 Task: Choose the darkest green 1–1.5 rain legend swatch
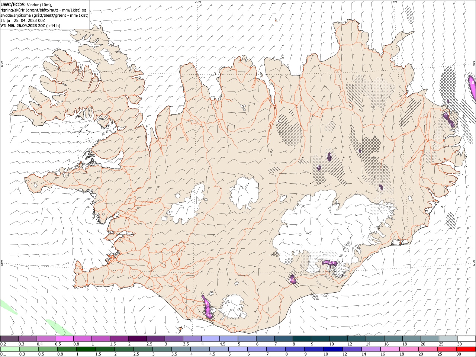click(x=85, y=349)
